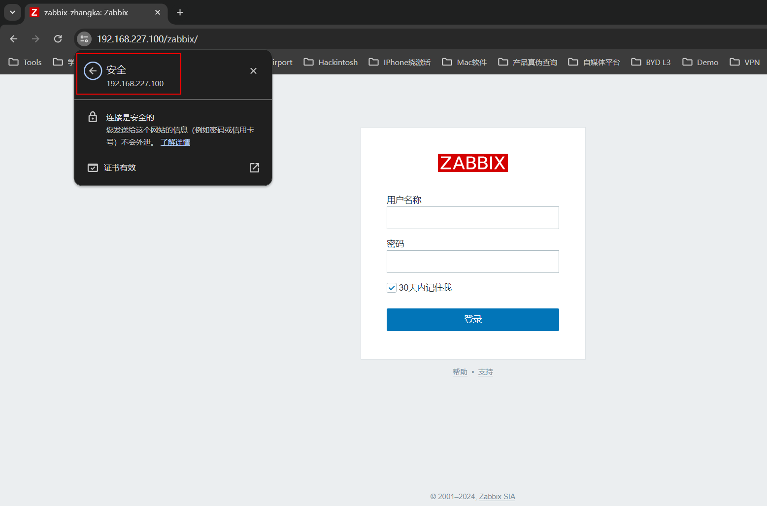Image resolution: width=767 pixels, height=506 pixels.
Task: Open a new browser tab
Action: click(x=180, y=12)
